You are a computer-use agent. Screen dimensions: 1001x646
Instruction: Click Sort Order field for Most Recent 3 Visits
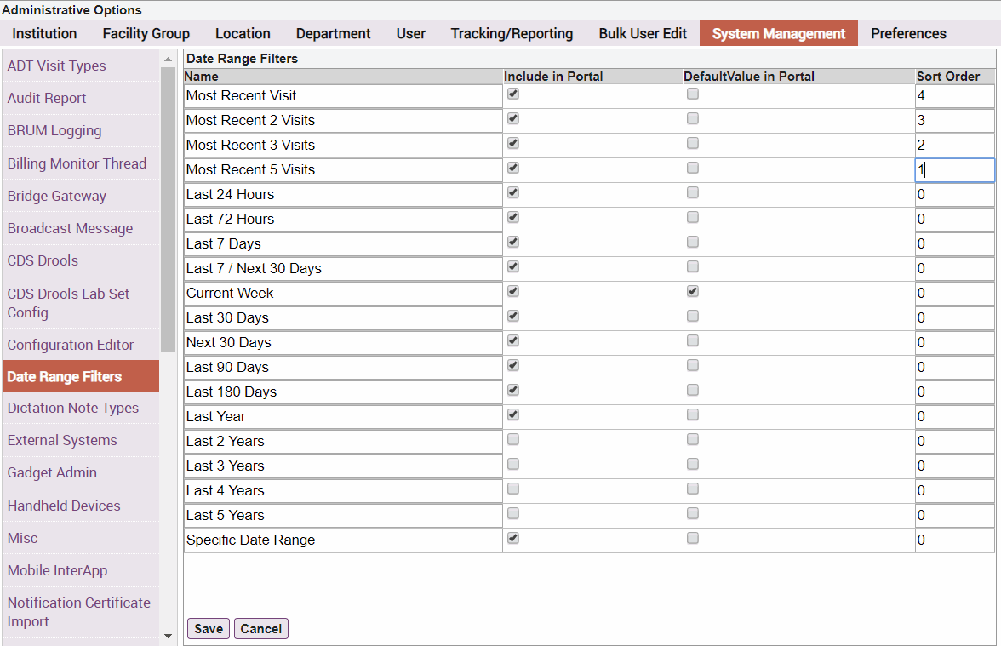[955, 146]
